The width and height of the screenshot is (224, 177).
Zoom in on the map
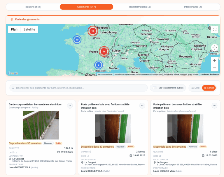(x=215, y=61)
